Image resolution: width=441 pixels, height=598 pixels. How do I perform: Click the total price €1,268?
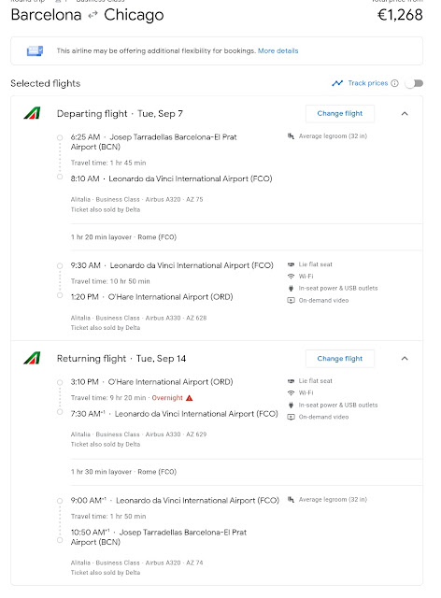pos(400,15)
